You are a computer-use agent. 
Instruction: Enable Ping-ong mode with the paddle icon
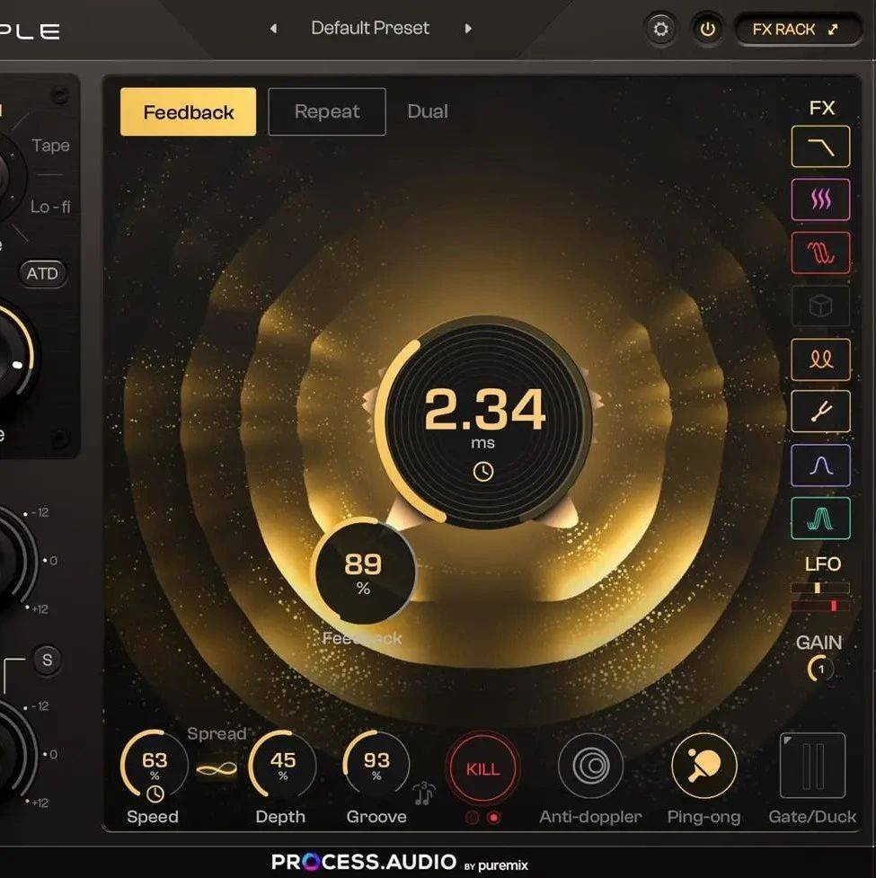[703, 767]
